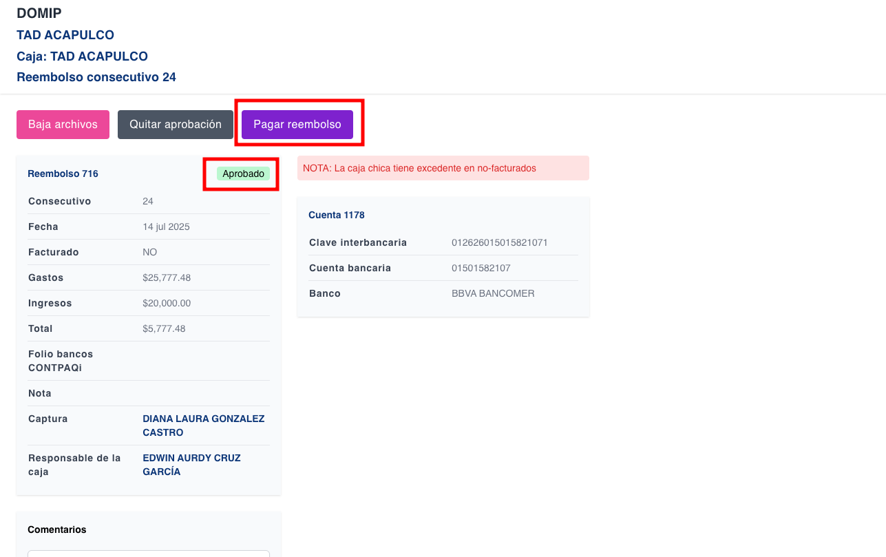Click the Total amount $5,777.48
886x557 pixels.
point(164,329)
